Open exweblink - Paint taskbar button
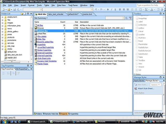Screen dimensions: 166x124 click(x=127, y=122)
